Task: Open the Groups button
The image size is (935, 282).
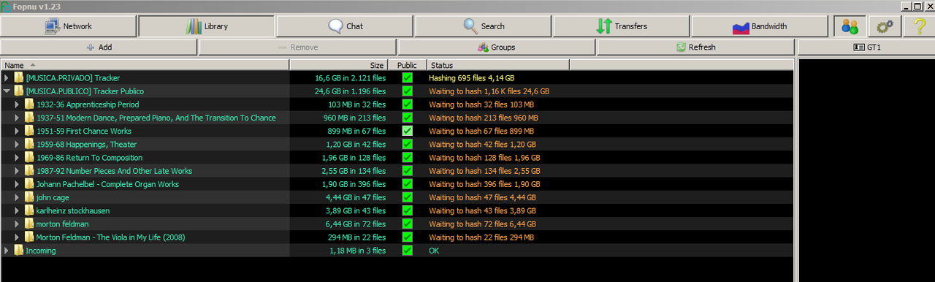Action: 496,47
